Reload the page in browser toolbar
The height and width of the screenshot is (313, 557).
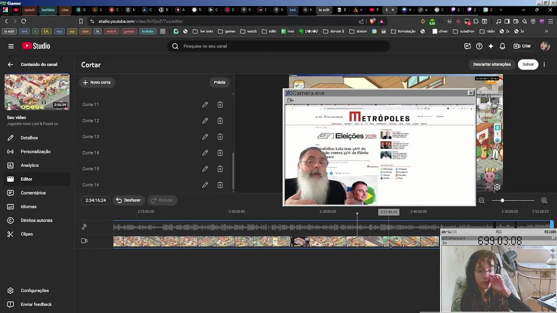pos(24,21)
